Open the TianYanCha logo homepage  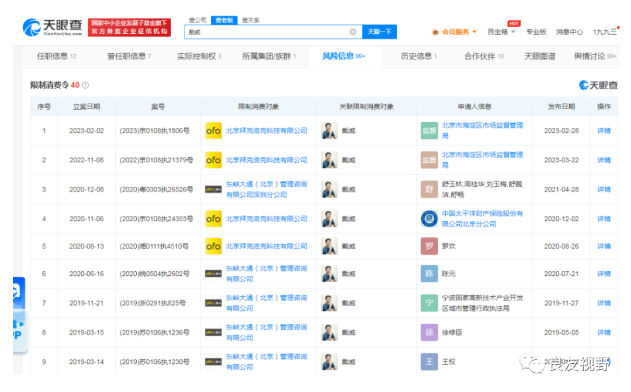[x=53, y=27]
